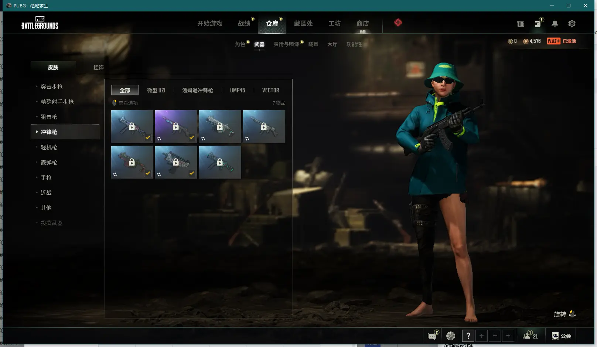
Task: Toggle checkmark on white UZI skin
Action: 192,173
